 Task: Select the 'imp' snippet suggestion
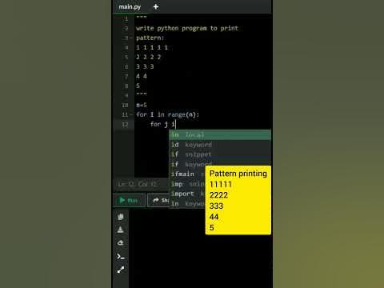click(187, 184)
